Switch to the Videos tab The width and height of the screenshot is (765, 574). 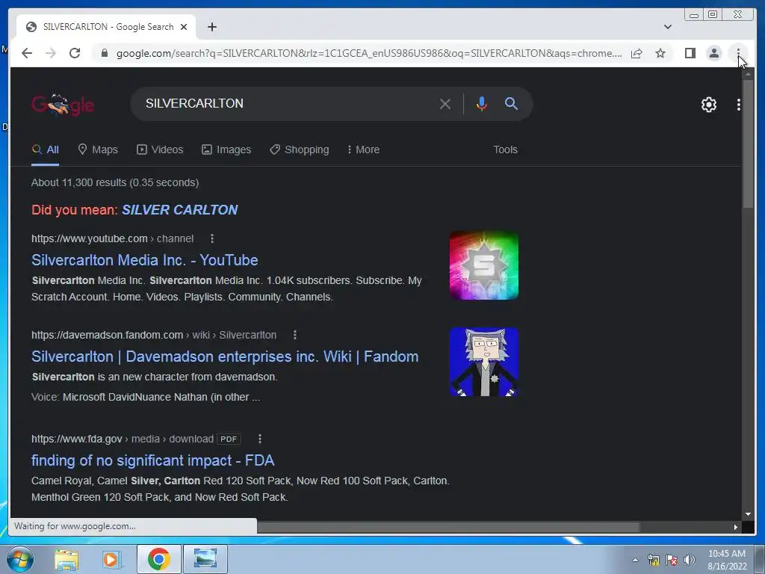[160, 149]
